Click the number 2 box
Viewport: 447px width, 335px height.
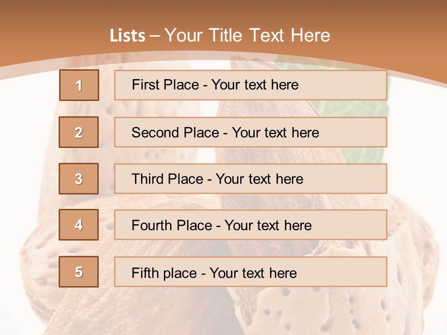pyautogui.click(x=79, y=132)
